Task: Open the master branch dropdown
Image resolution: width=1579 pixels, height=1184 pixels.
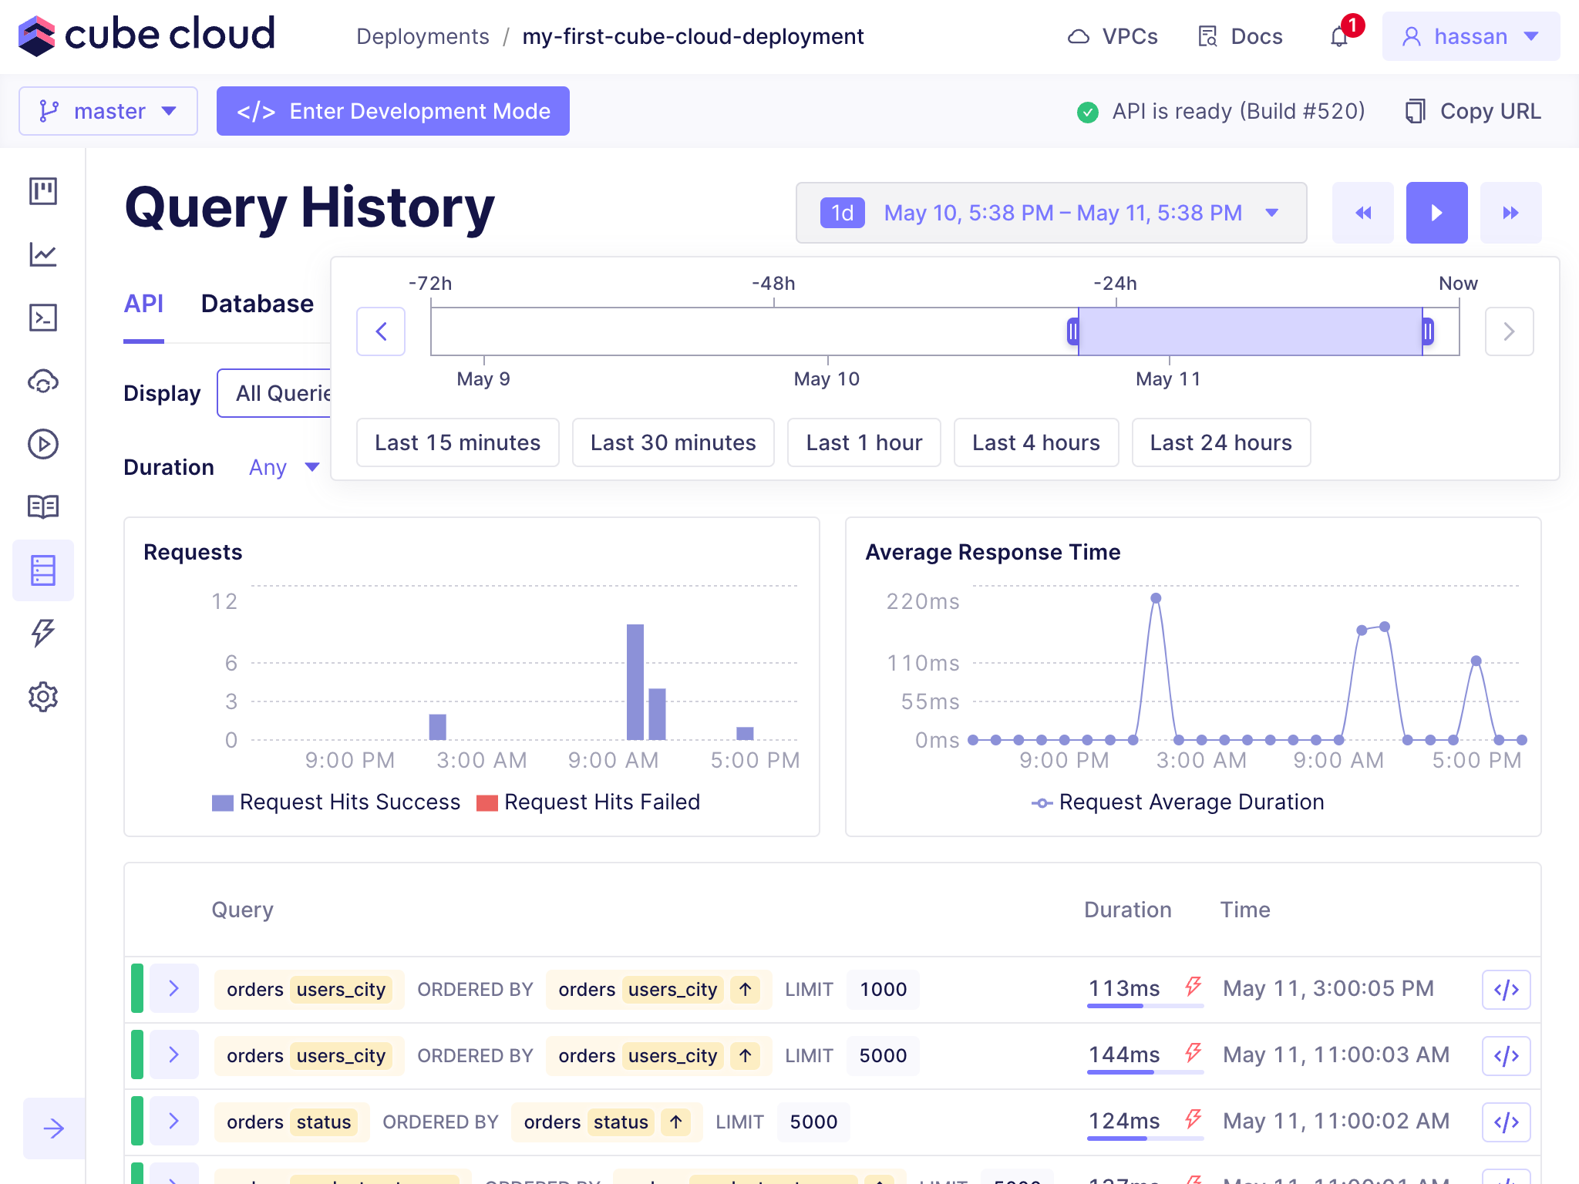Action: tap(108, 111)
